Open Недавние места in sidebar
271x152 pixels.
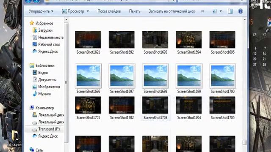[x=48, y=38]
